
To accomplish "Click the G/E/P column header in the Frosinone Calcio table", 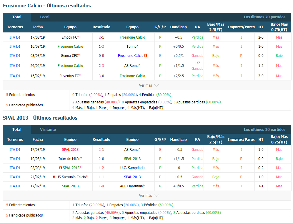I will [x=160, y=27].
